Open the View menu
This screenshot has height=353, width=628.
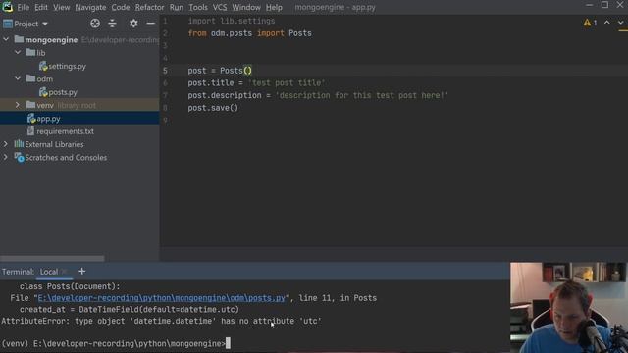61,7
